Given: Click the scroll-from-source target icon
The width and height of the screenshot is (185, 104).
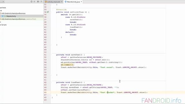Looking at the screenshot, I should (x=32, y=1).
